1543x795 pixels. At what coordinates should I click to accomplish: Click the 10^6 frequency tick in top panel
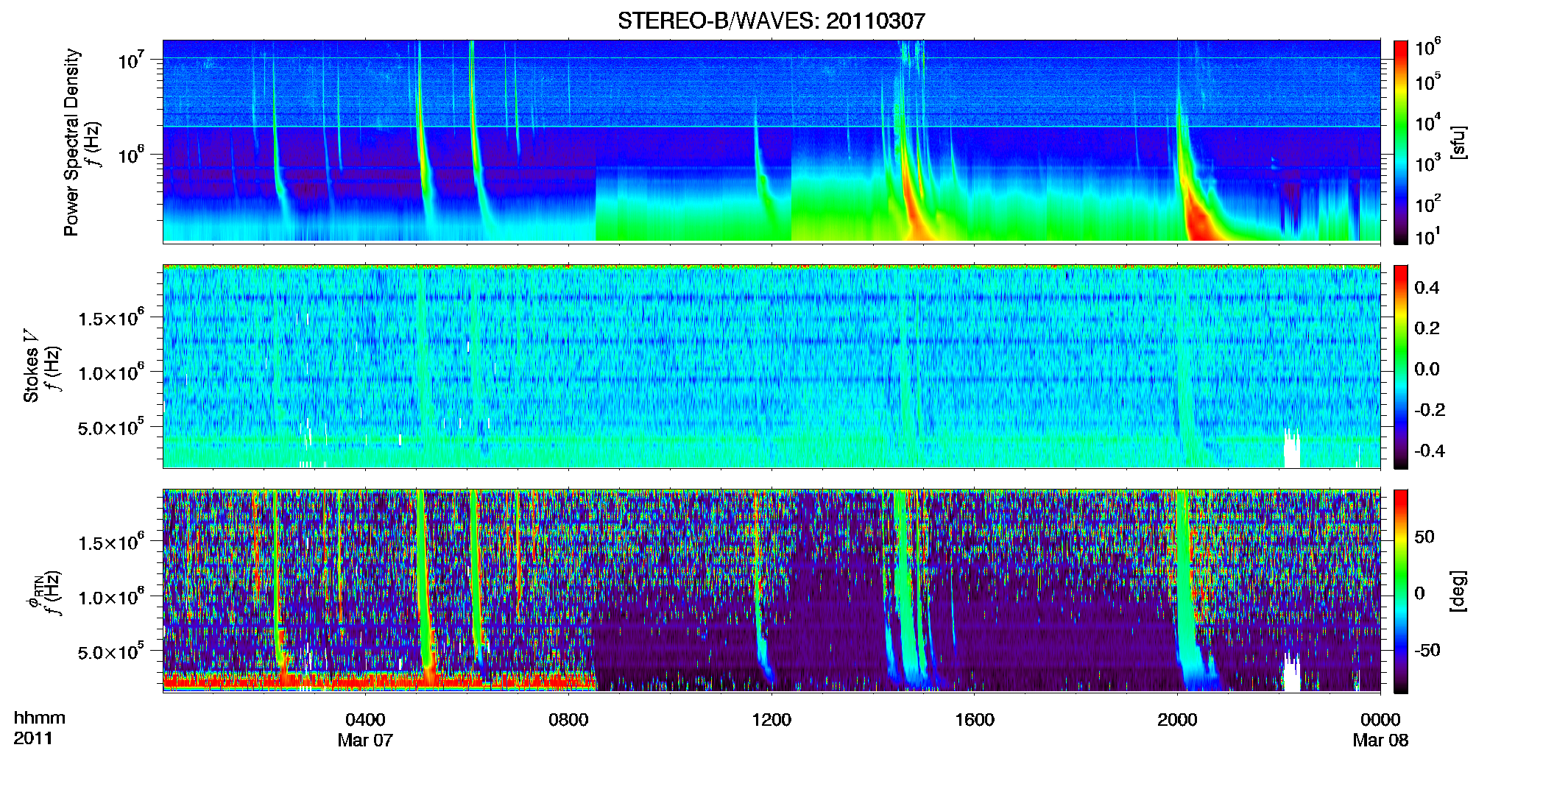(132, 155)
